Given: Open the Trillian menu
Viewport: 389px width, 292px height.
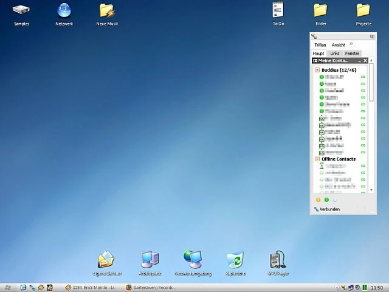Looking at the screenshot, I should [x=320, y=45].
